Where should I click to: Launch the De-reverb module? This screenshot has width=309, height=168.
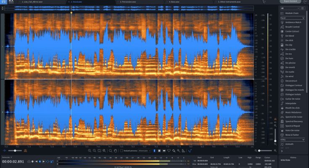[291, 67]
